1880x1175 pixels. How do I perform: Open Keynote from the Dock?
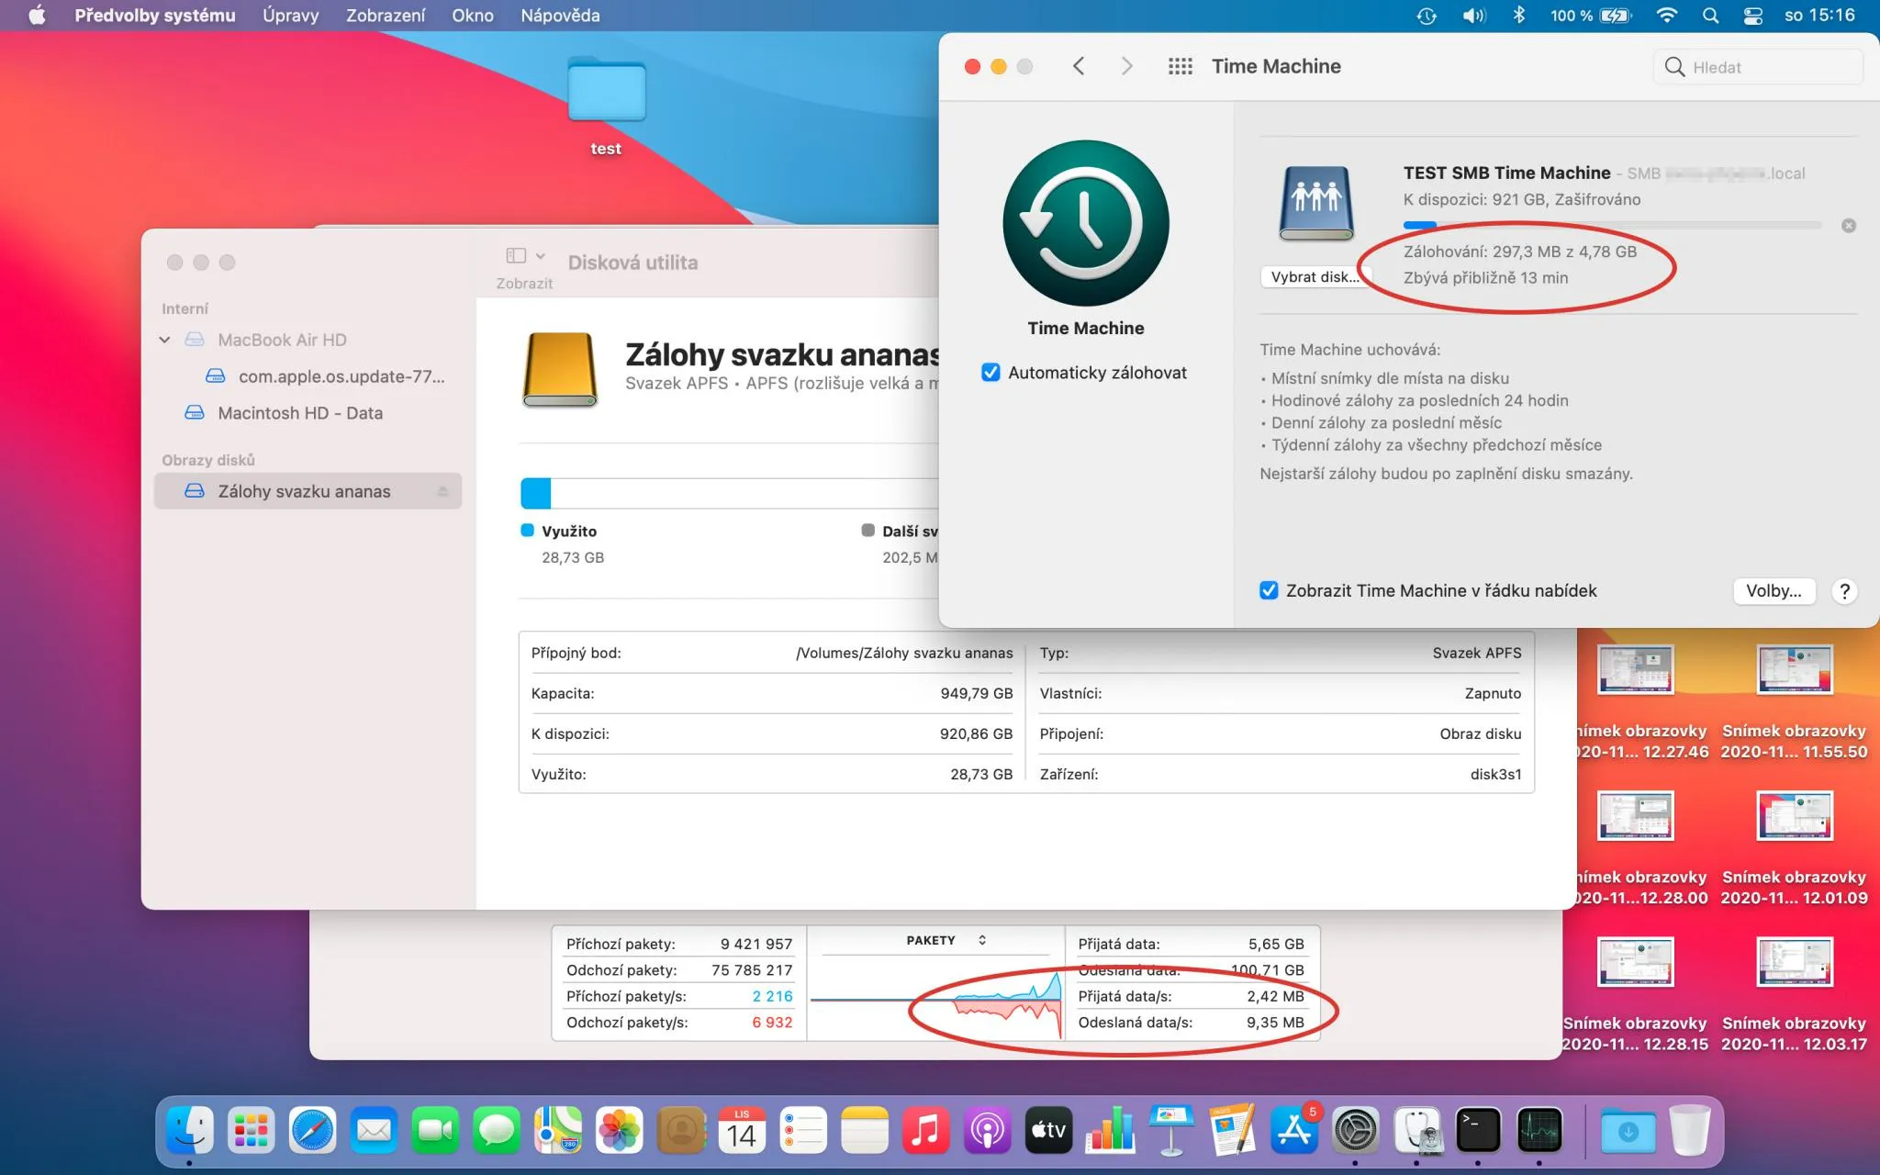pos(1171,1130)
